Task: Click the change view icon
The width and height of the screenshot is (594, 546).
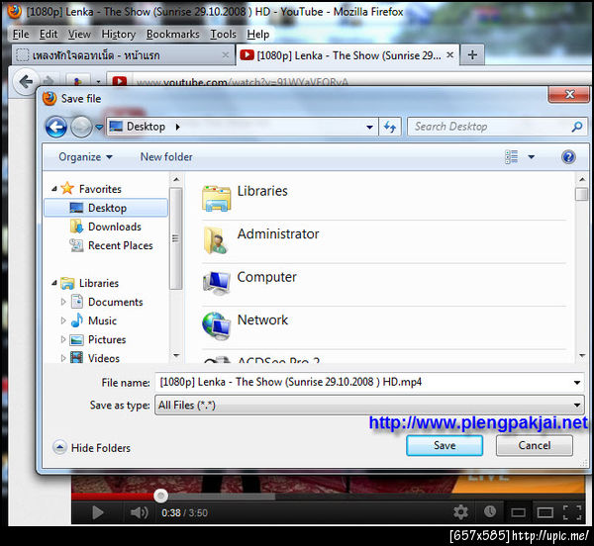Action: tap(512, 157)
